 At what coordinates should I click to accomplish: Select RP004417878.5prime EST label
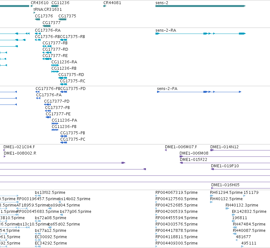coord(176,231)
